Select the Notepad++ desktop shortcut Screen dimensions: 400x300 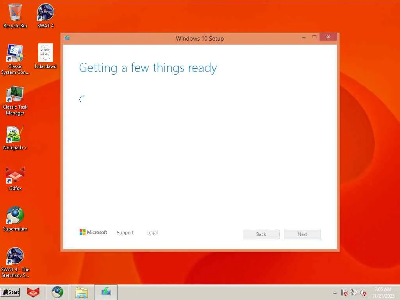[15, 138]
